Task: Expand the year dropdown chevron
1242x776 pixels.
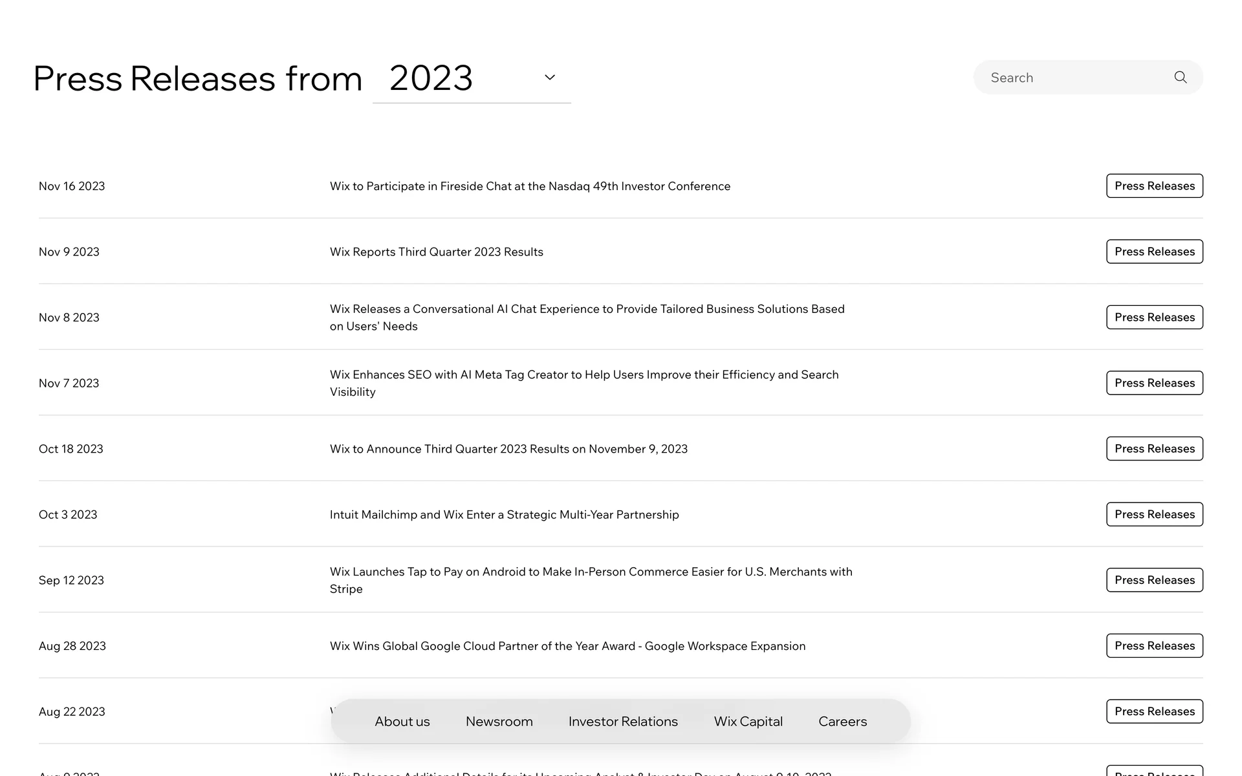Action: point(550,78)
